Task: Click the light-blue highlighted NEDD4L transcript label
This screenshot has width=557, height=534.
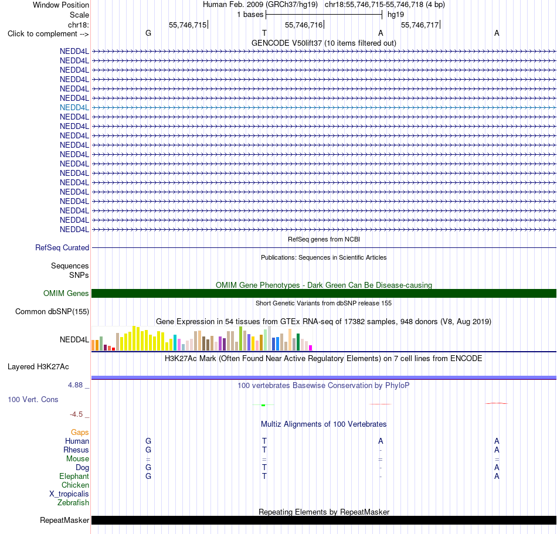Action: [74, 108]
